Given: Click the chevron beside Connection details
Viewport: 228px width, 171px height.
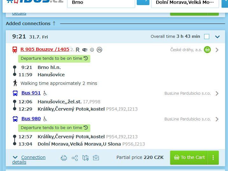Looking at the screenshot, I should point(15,157).
